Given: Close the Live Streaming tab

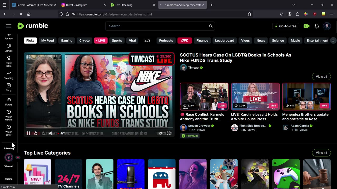Looking at the screenshot, I should [x=154, y=5].
